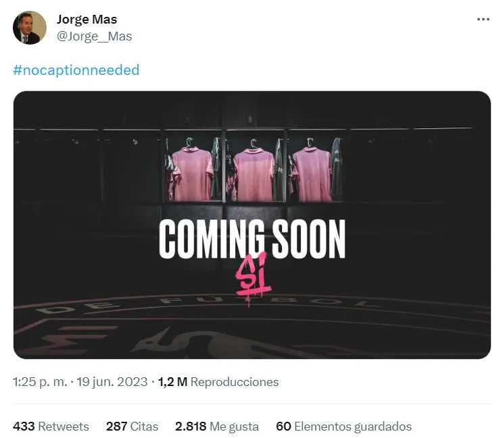Open the three-dot more options menu
This screenshot has width=503, height=438.
pos(483,19)
